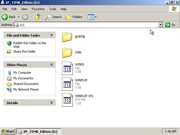Go up one folder level icon
Screen dimensions: 180x135
click(x=38, y=17)
